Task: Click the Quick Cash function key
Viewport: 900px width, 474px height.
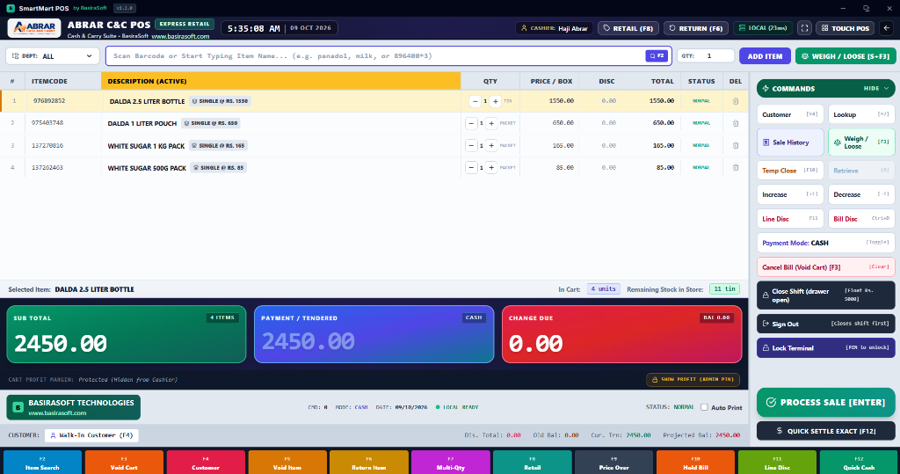Action: tap(859, 463)
